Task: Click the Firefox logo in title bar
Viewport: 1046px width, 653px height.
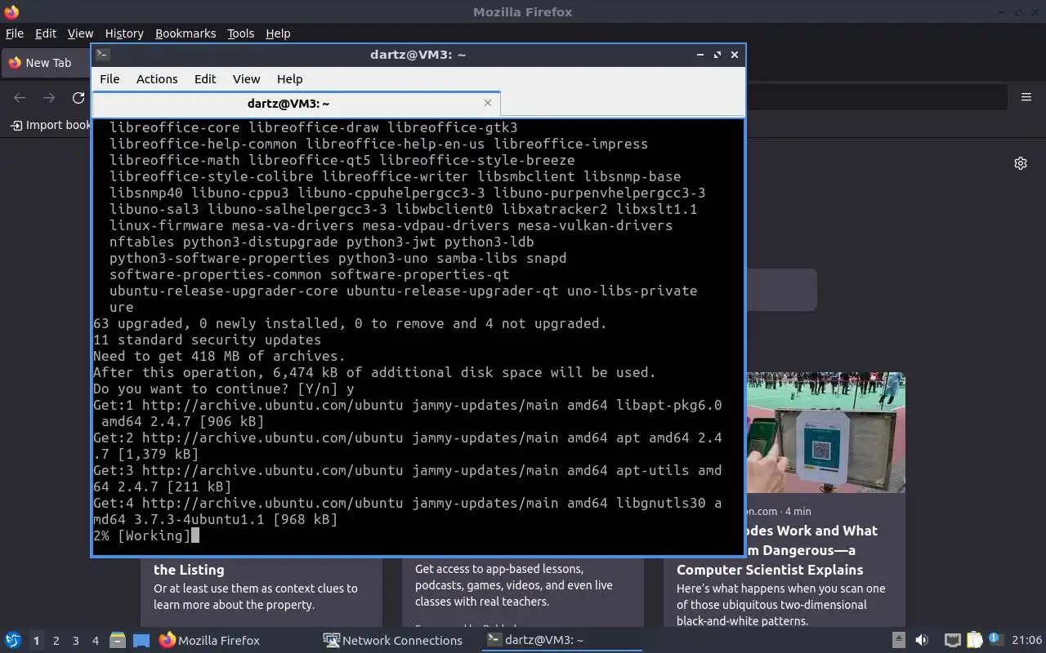Action: point(11,12)
